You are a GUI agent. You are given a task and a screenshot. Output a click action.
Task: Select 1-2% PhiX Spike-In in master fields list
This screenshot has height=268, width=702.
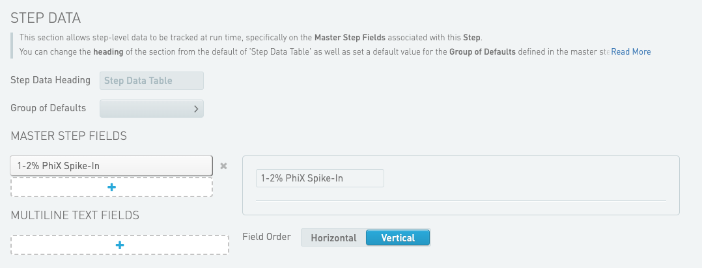tap(111, 166)
